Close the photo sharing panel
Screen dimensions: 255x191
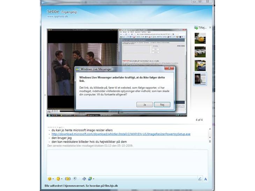[210, 27]
